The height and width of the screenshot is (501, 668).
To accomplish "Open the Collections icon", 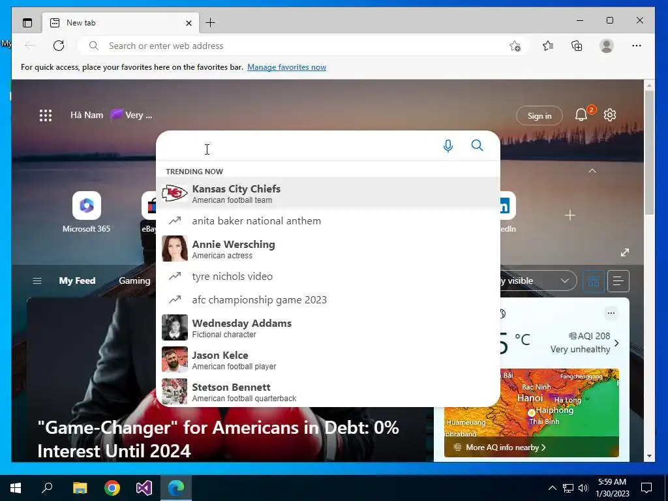I will tap(577, 46).
